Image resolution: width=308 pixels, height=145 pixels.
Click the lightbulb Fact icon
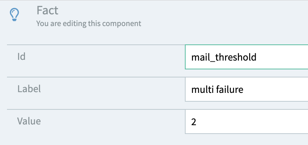(x=14, y=15)
